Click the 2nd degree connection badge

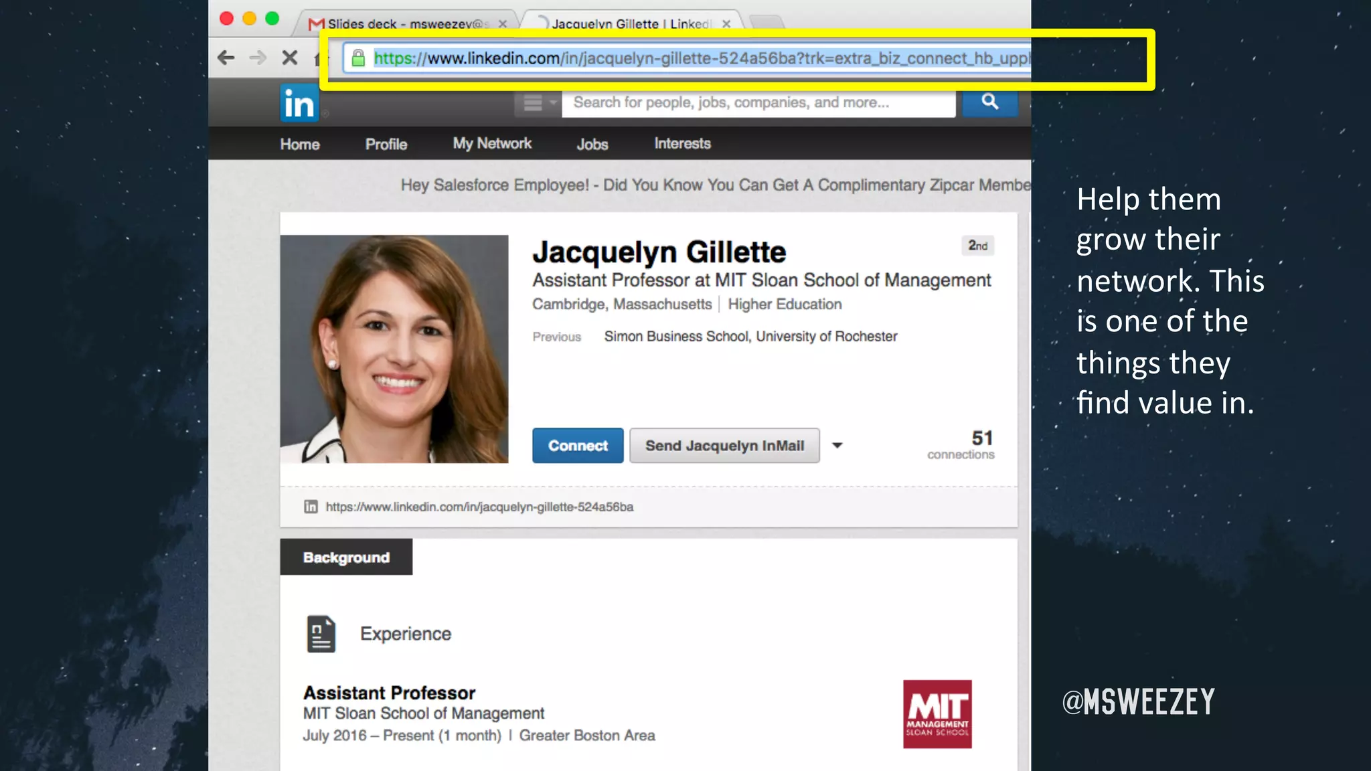[977, 246]
